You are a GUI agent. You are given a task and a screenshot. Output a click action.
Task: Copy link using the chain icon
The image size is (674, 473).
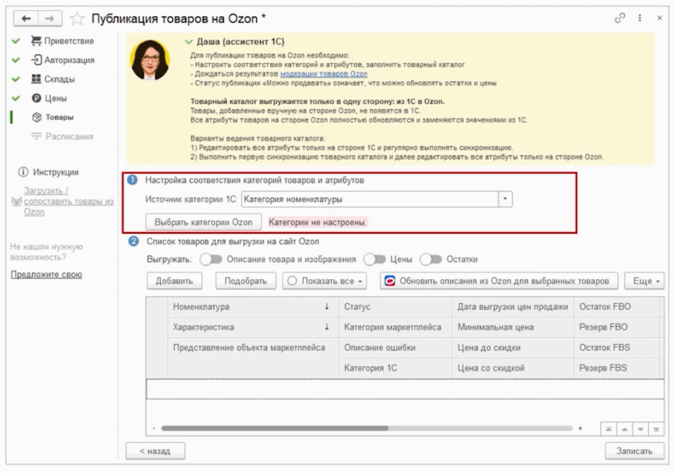(620, 17)
